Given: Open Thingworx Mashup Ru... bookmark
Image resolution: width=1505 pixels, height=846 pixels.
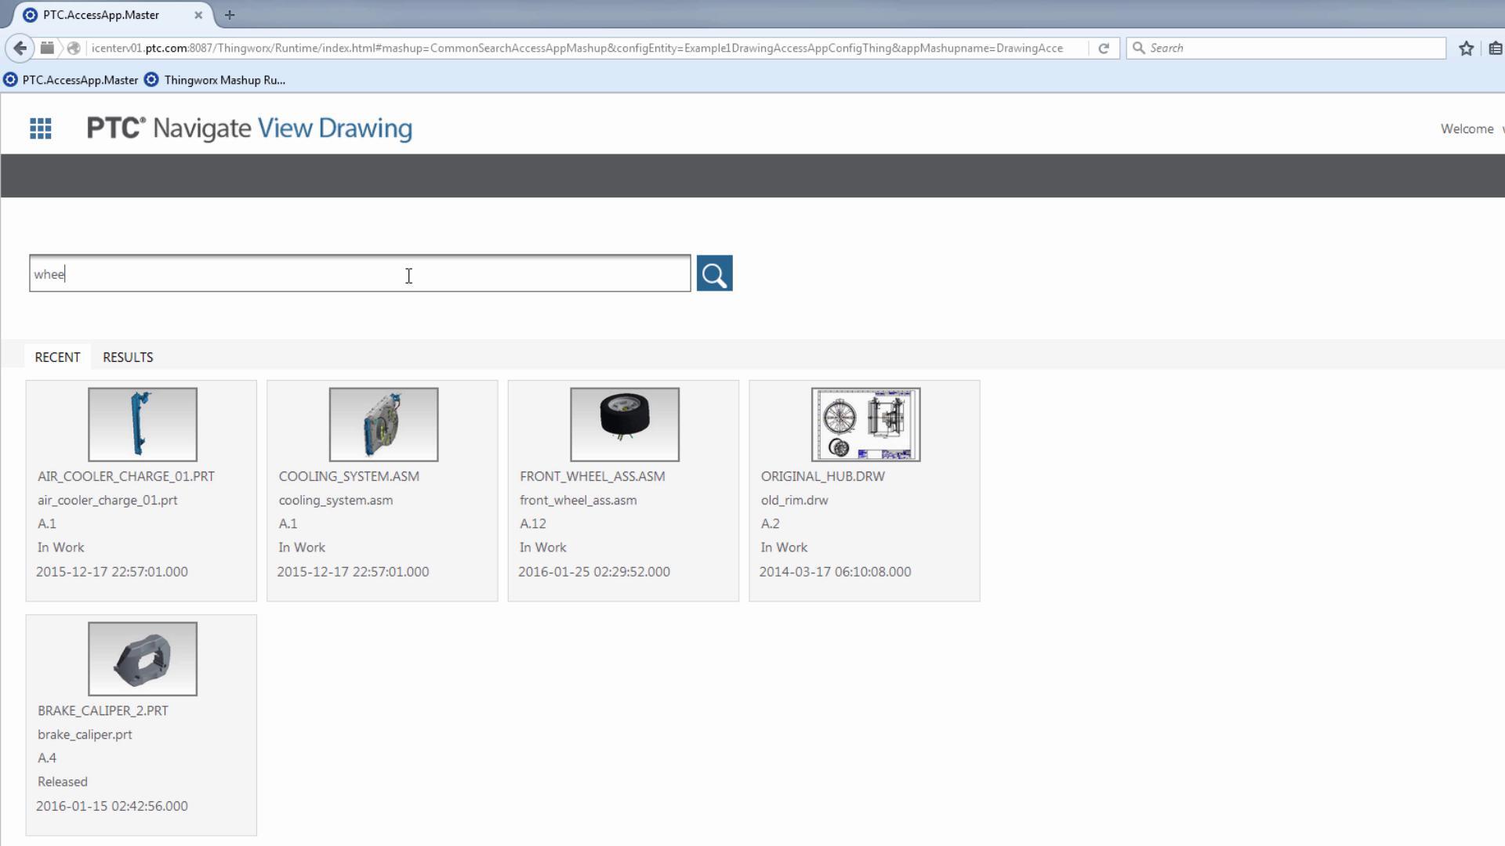Looking at the screenshot, I should pyautogui.click(x=215, y=80).
